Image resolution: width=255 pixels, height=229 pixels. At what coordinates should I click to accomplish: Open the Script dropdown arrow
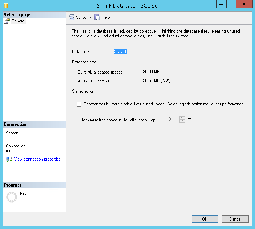[x=90, y=17]
